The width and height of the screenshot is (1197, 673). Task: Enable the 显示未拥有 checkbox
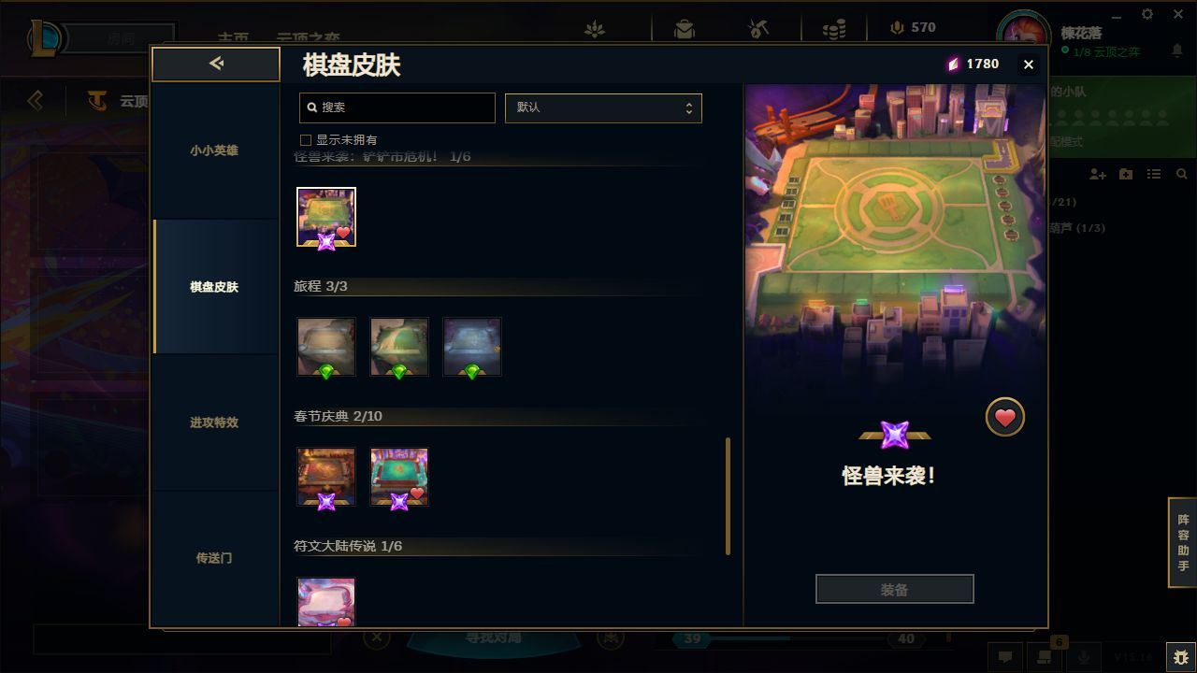(x=306, y=140)
